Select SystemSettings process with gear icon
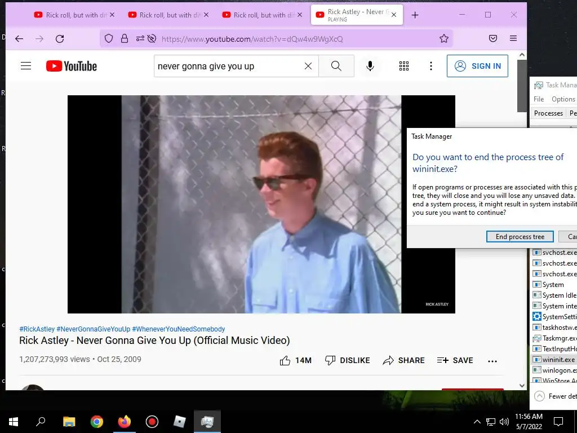 pyautogui.click(x=554, y=317)
